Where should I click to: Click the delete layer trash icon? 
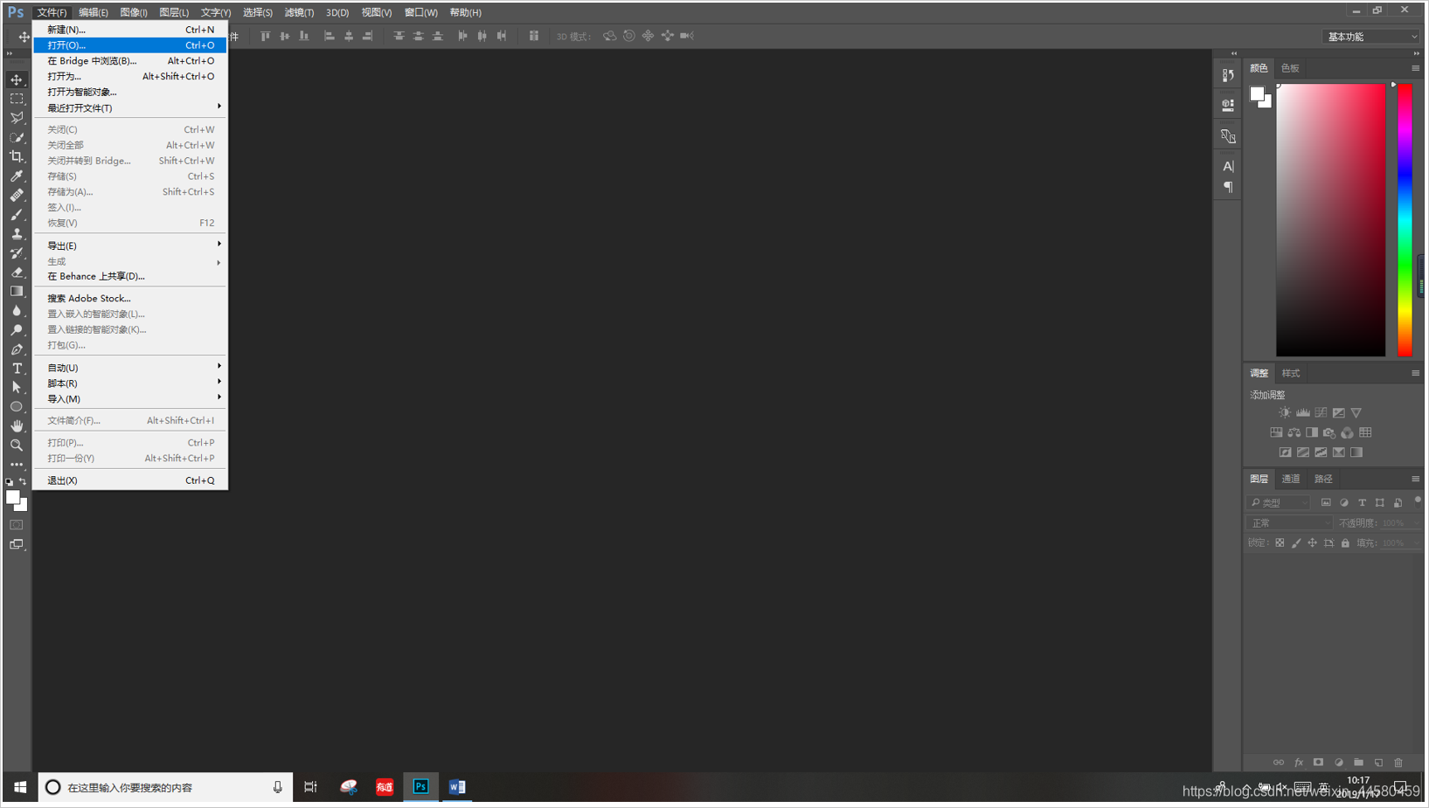point(1398,763)
